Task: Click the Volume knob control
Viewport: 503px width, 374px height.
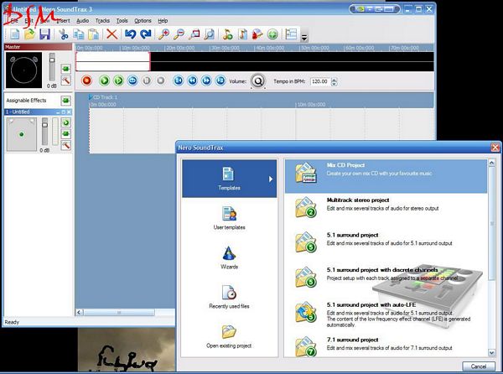Action: pyautogui.click(x=258, y=81)
